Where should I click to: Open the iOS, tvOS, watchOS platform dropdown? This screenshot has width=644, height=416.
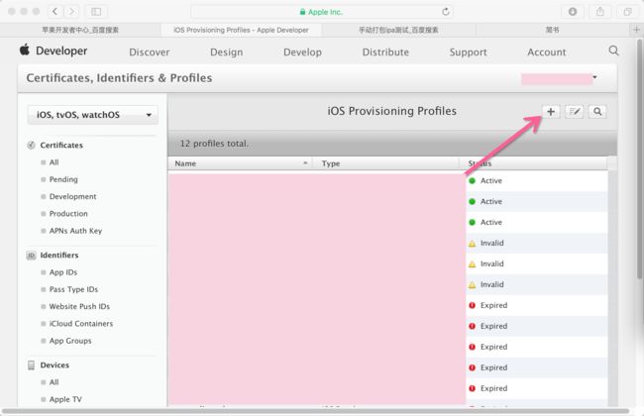[92, 115]
